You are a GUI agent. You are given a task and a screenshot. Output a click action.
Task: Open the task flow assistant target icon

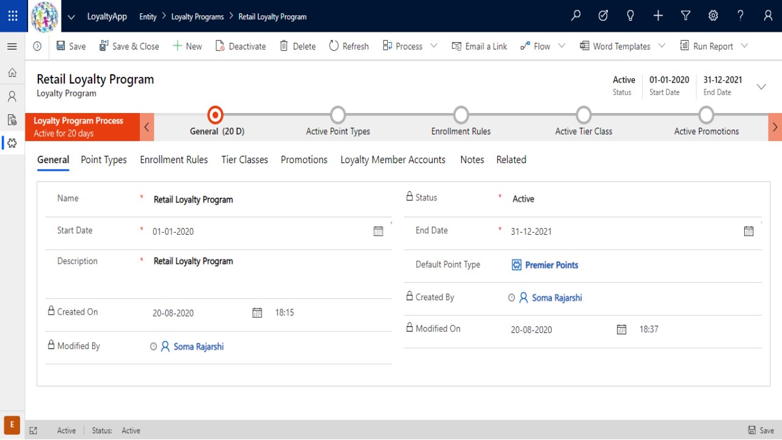tap(603, 16)
